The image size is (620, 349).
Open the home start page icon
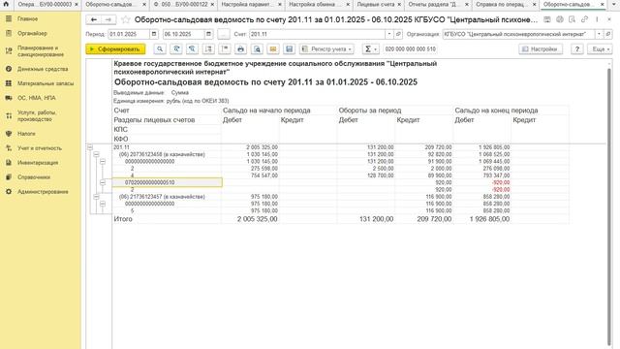coord(6,4)
